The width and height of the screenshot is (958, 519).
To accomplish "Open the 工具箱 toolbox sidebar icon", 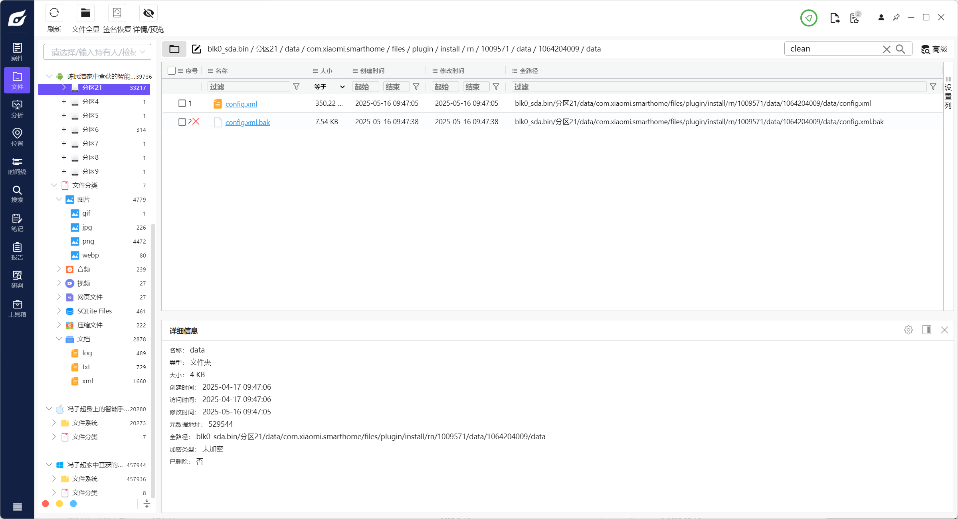I will [17, 308].
